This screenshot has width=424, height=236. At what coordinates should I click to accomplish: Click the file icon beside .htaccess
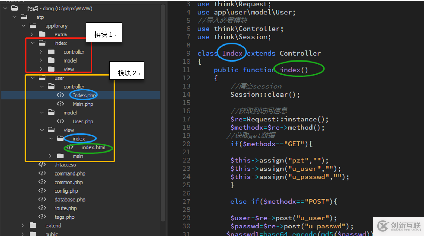click(x=42, y=165)
